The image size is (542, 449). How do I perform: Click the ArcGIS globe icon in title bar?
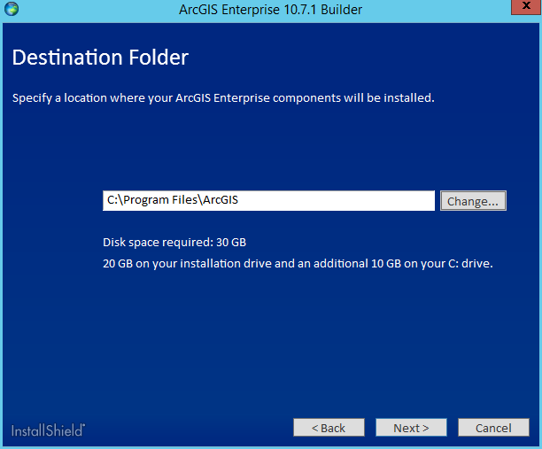[10, 10]
